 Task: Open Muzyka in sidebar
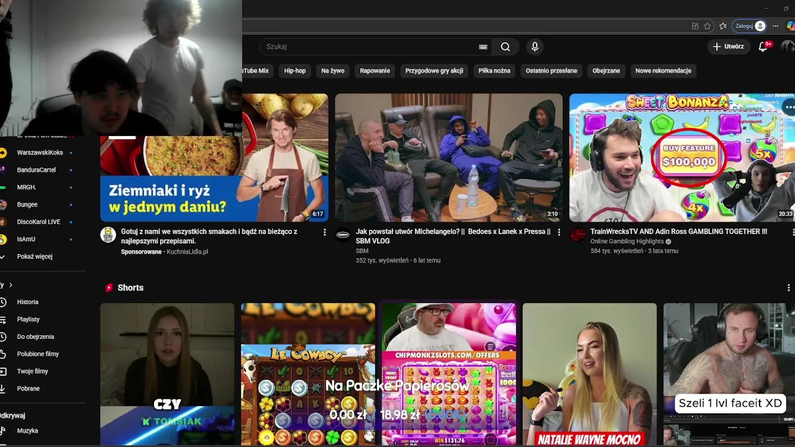(x=27, y=431)
